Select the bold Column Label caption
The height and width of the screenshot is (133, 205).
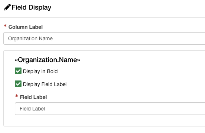[26, 27]
